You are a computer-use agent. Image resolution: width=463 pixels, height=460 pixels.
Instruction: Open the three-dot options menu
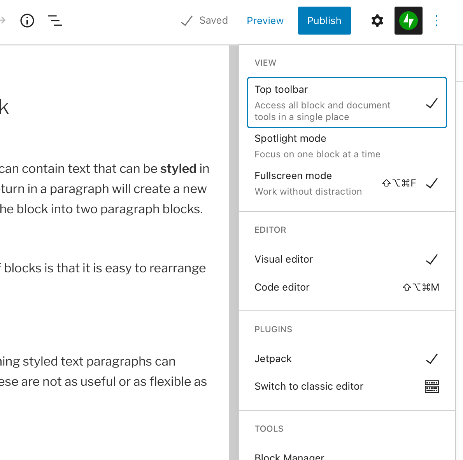click(x=437, y=21)
